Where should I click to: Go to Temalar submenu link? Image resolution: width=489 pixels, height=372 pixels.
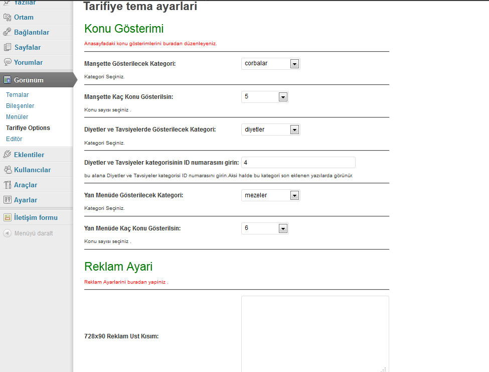17,94
